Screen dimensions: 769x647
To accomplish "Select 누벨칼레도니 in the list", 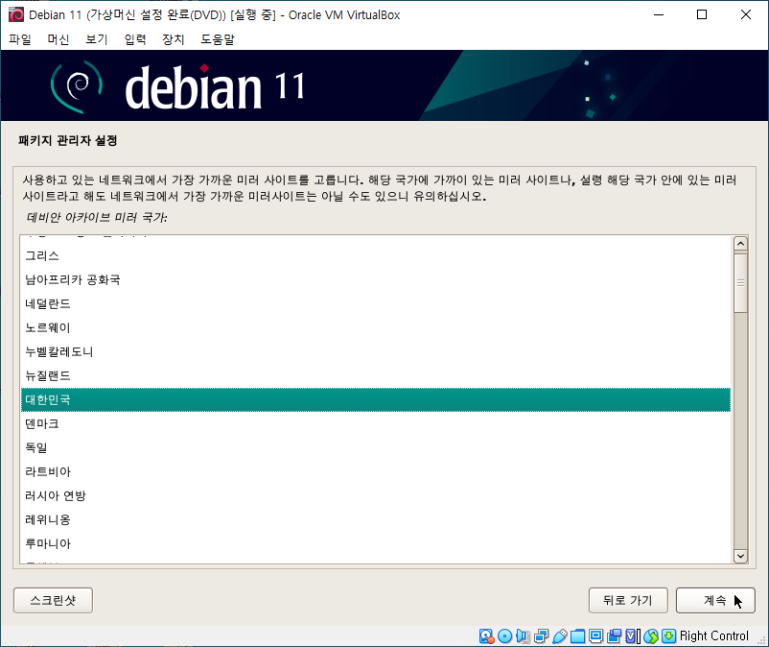I will [376, 352].
